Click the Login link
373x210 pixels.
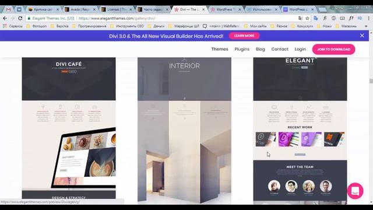coord(300,49)
